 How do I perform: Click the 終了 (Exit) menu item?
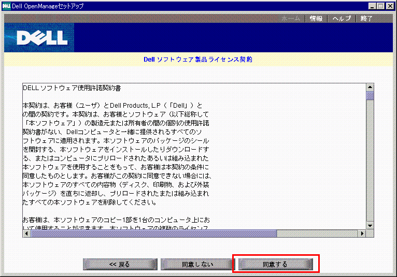(366, 19)
